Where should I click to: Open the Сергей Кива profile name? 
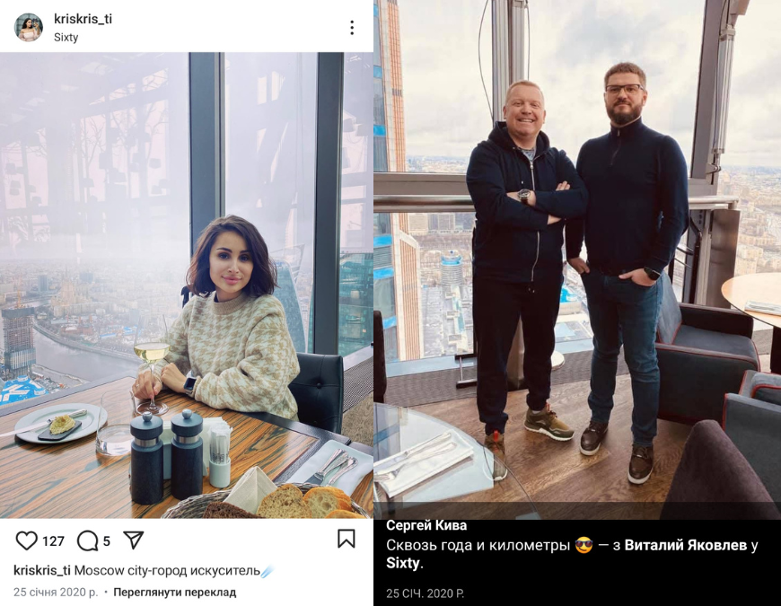pyautogui.click(x=426, y=525)
